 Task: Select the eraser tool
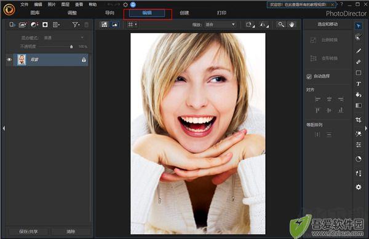point(359,62)
